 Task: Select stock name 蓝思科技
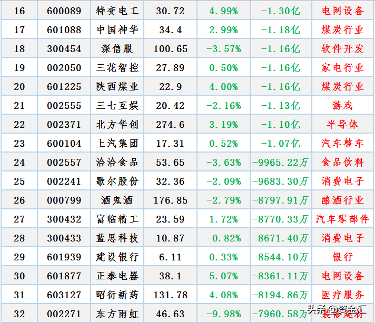[117, 238]
